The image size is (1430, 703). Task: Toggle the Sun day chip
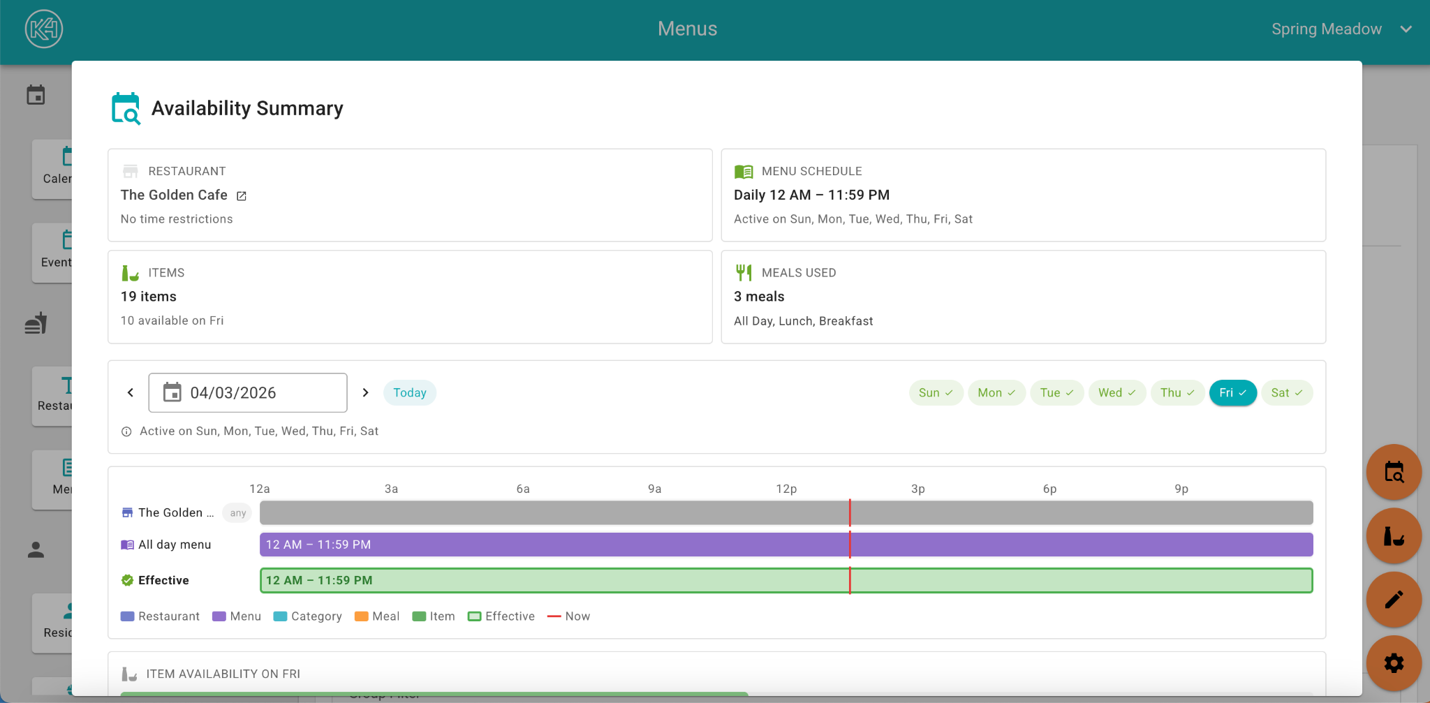point(936,393)
